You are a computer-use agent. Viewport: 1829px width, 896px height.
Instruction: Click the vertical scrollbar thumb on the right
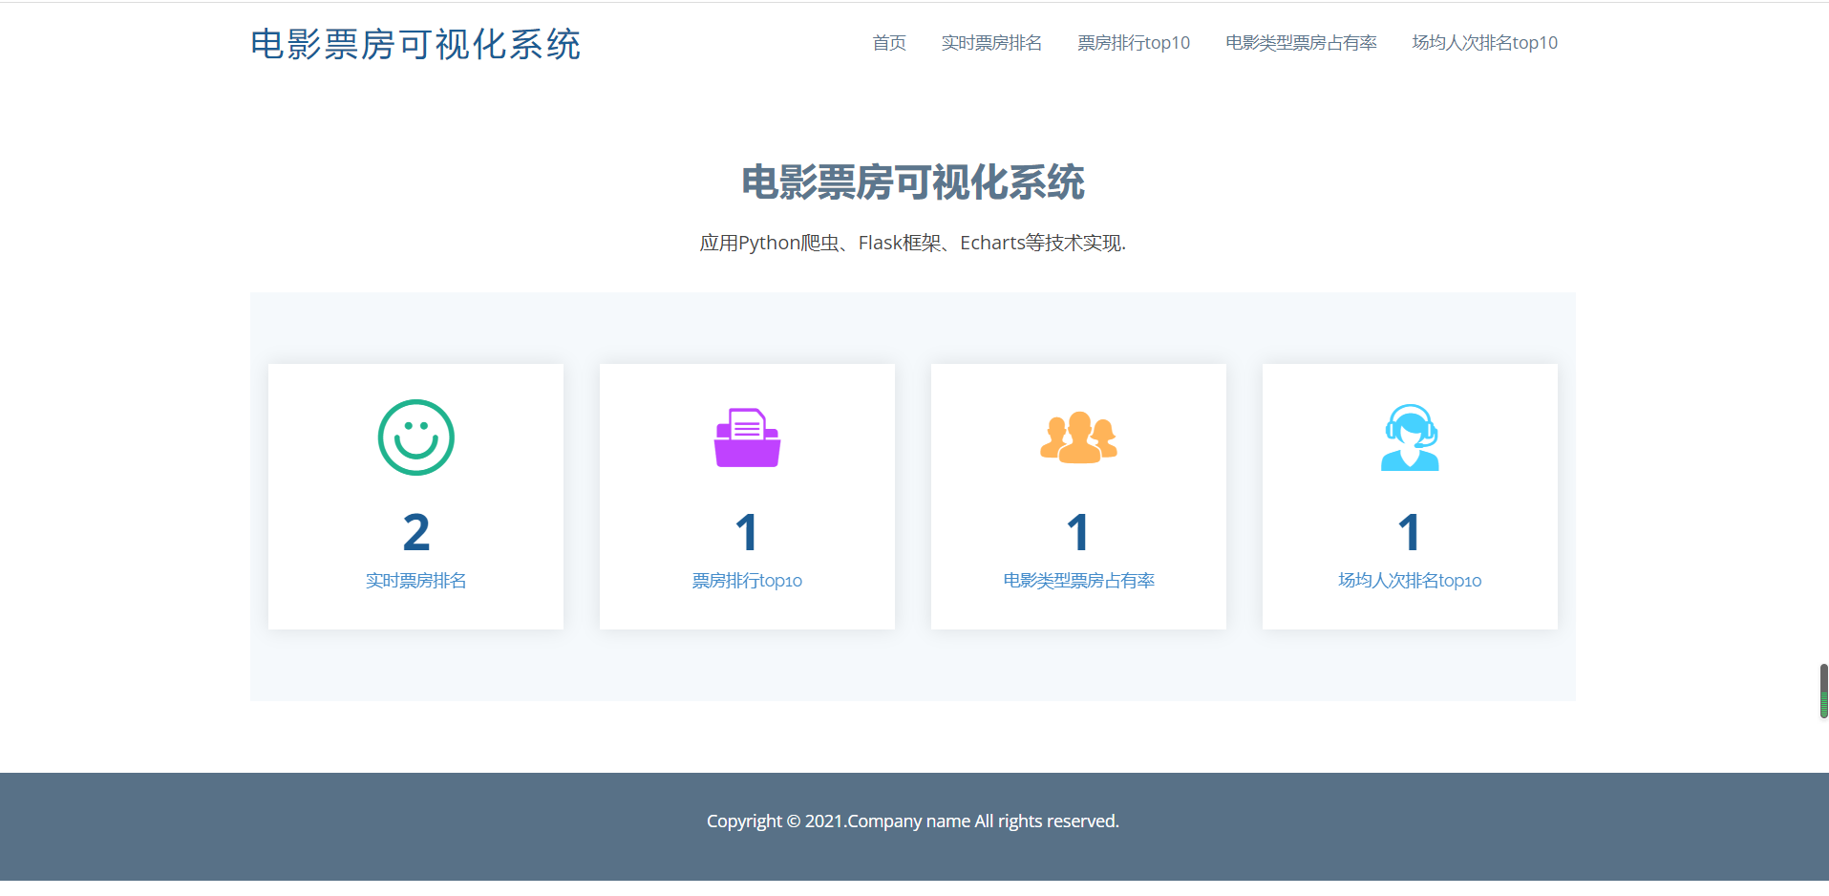tap(1823, 691)
